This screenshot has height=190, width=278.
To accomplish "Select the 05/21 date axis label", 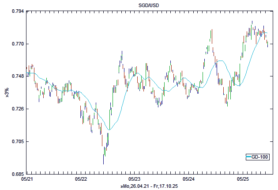I will point(27,179).
